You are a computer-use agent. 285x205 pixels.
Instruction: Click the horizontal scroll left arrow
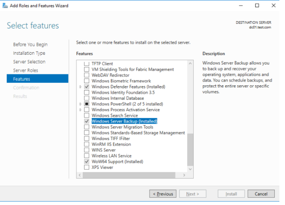coord(80,175)
